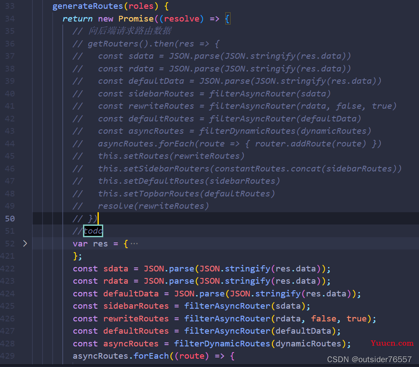Click line number 33 in gutter
The width and height of the screenshot is (419, 367).
click(x=10, y=6)
